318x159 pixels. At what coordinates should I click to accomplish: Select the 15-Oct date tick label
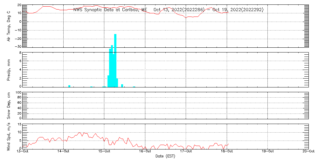(104, 152)
